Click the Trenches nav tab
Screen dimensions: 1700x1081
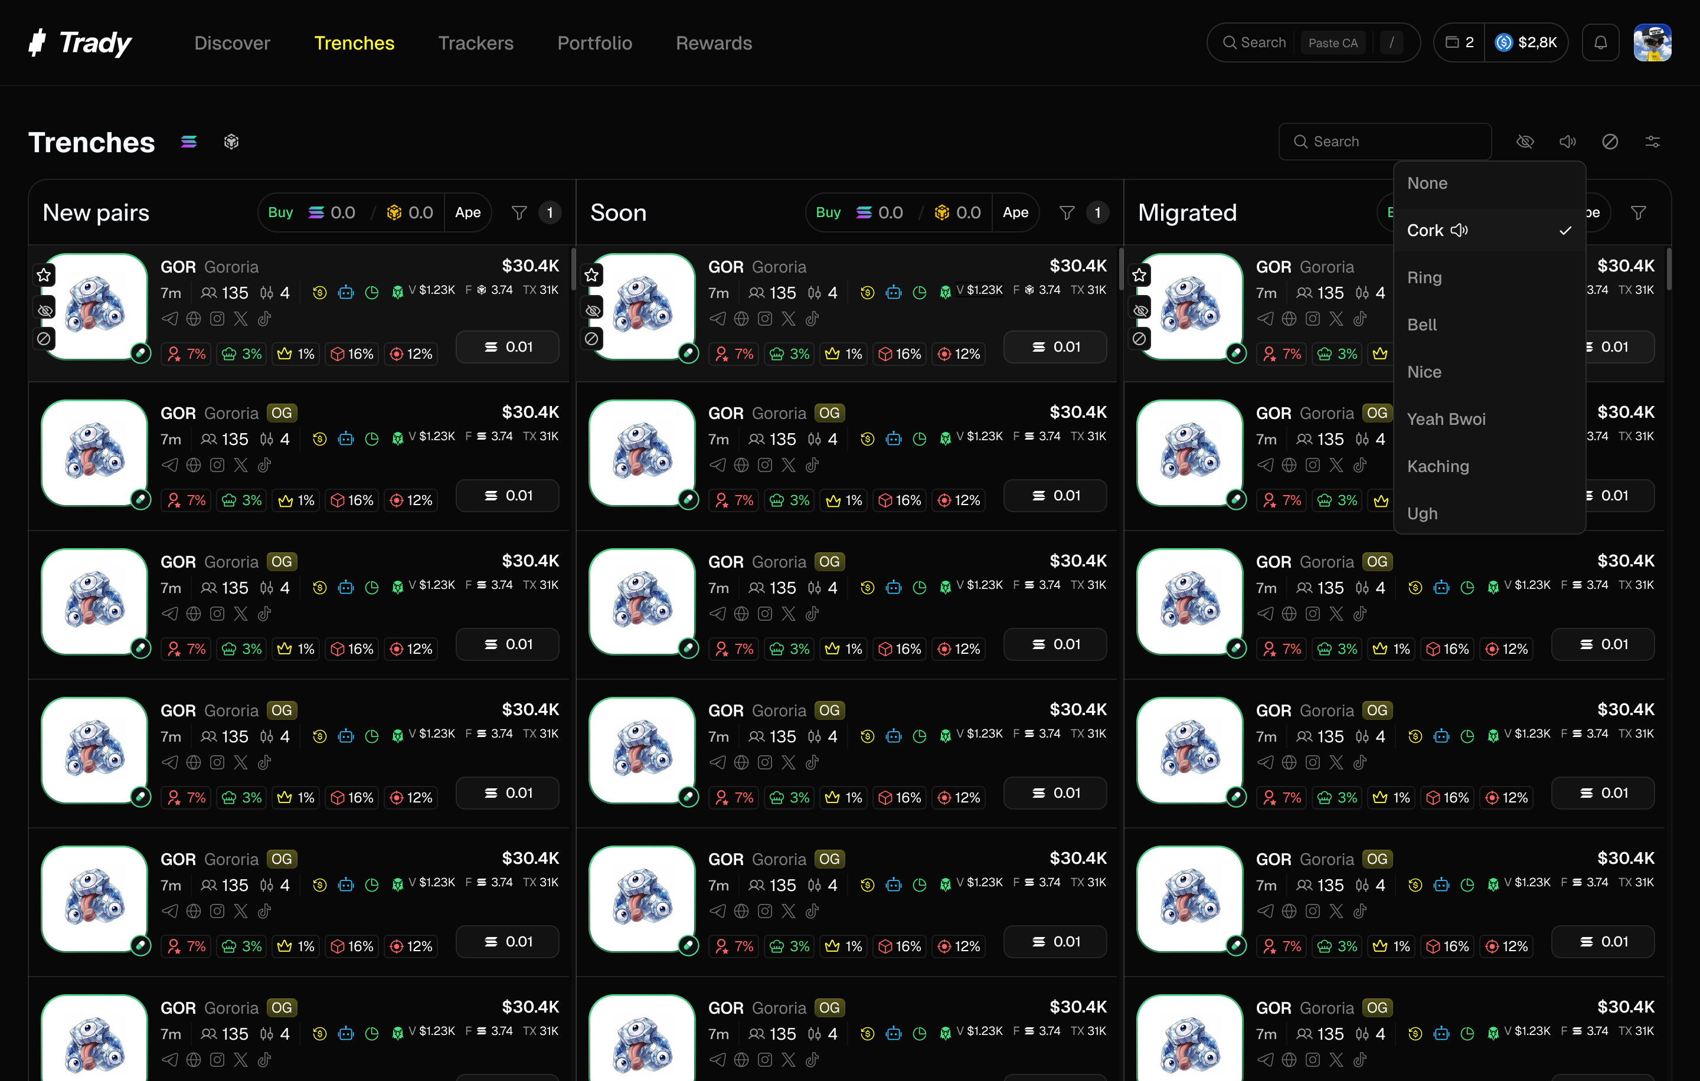(354, 43)
